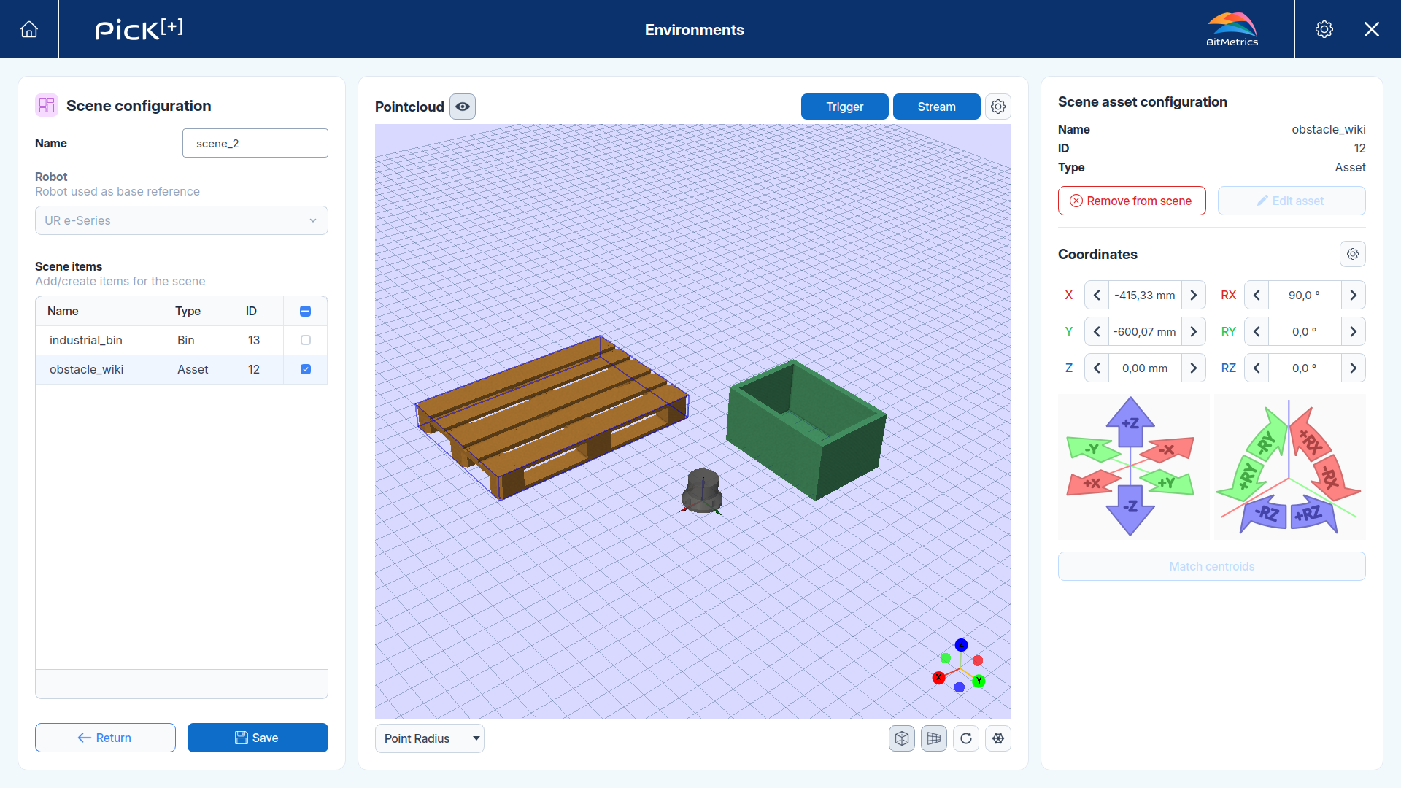Reset view with the refresh icon
The width and height of the screenshot is (1401, 788).
[x=966, y=738]
